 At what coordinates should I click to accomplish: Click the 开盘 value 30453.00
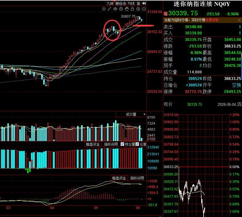click(232, 40)
